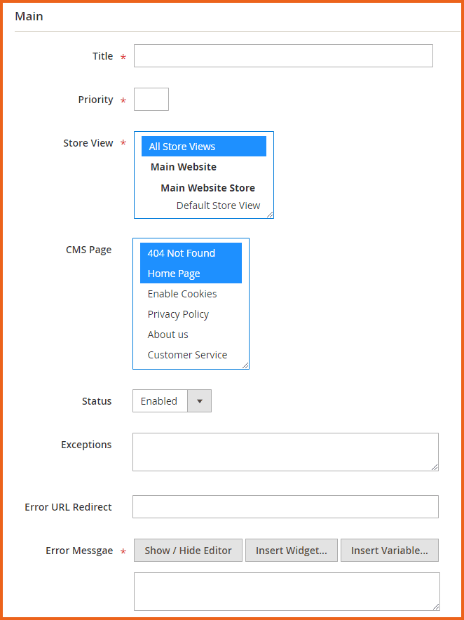This screenshot has width=464, height=620.
Task: Choose Enable Cookies CMS page
Action: coord(182,294)
